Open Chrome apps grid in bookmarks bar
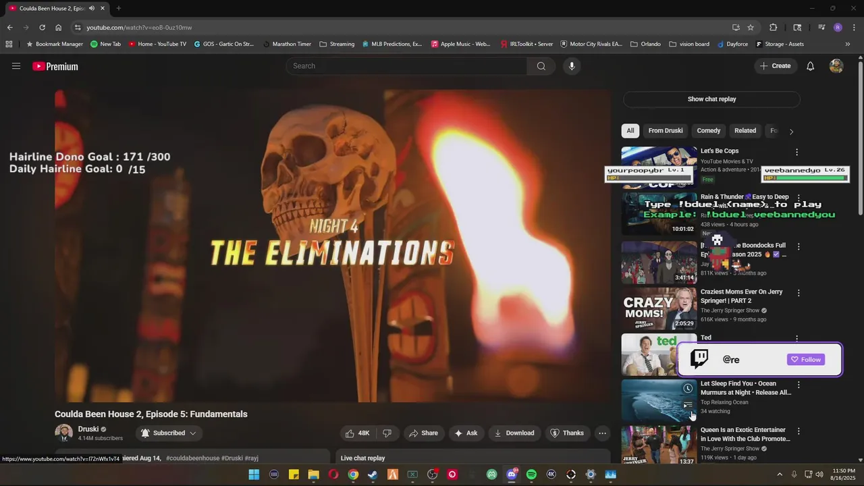Screen dimensions: 864x486 9,44
